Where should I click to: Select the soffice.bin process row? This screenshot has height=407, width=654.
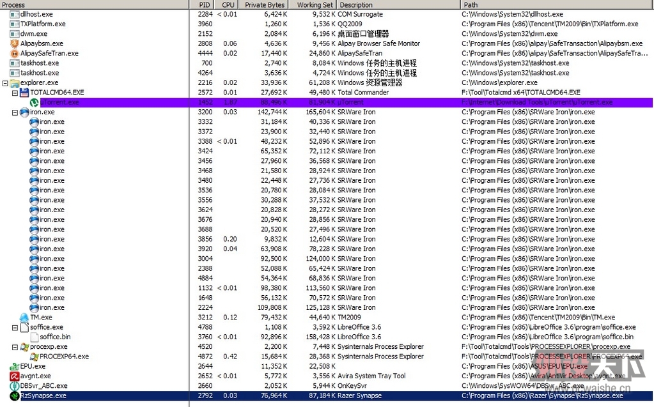[327, 337]
